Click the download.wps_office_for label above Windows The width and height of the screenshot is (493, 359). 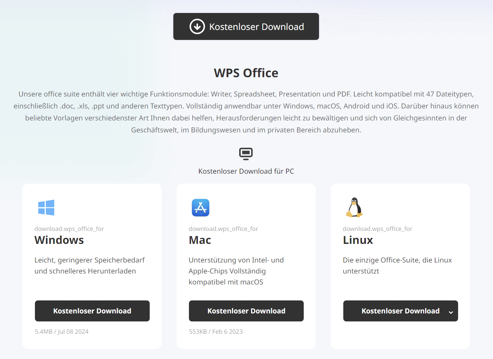click(x=69, y=229)
